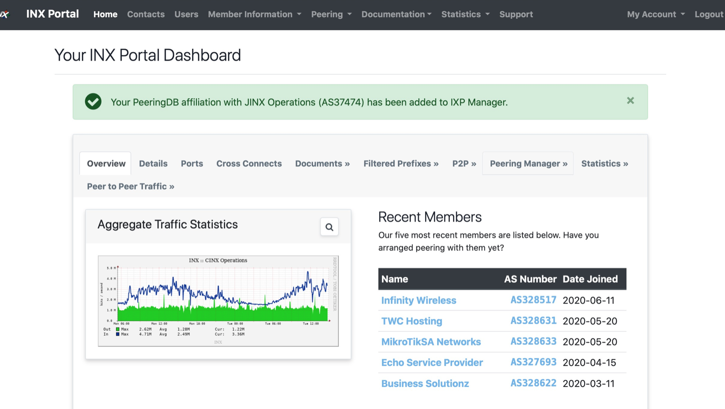The width and height of the screenshot is (725, 409).
Task: Open the Statistics navbar dropdown
Action: click(465, 14)
